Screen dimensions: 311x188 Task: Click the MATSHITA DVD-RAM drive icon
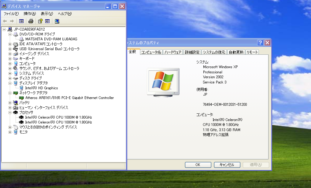click(x=21, y=39)
